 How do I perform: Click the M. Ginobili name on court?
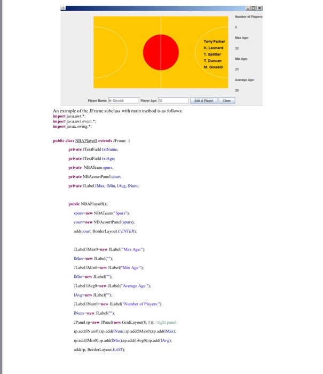click(214, 67)
